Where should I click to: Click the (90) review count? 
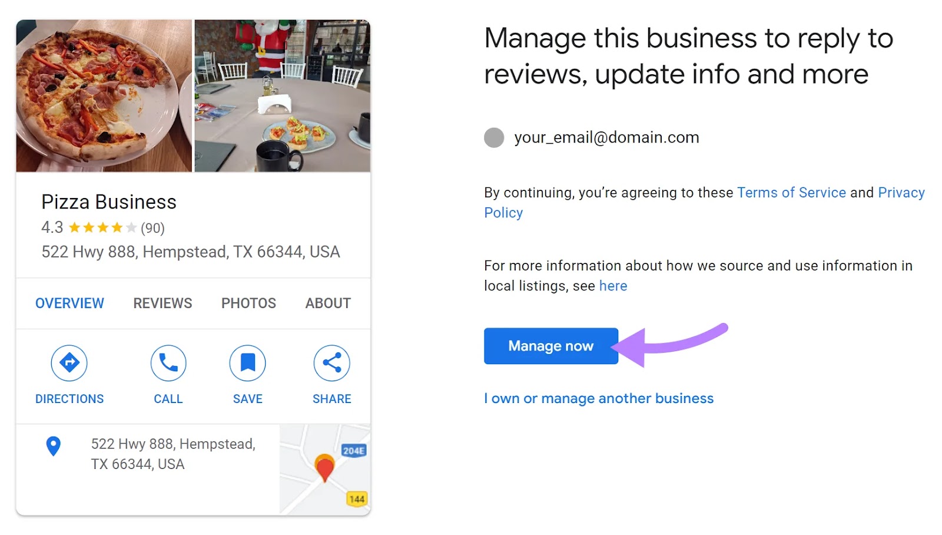point(153,227)
